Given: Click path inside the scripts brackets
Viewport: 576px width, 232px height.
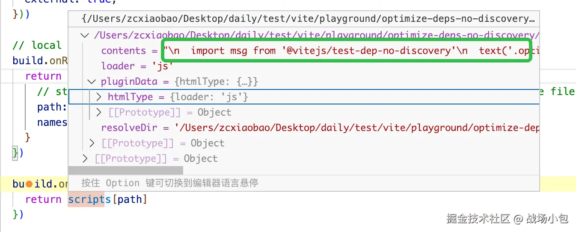Looking at the screenshot, I should pos(130,199).
